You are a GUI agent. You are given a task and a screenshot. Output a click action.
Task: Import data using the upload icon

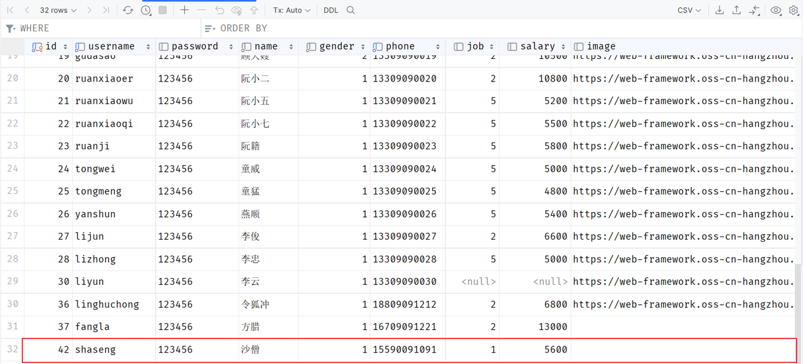coord(737,10)
